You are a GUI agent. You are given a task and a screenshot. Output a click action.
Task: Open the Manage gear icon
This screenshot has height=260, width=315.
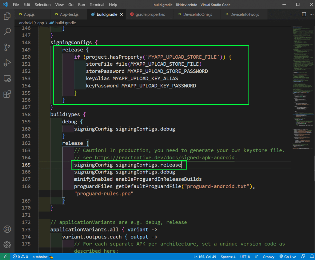pos(7,245)
